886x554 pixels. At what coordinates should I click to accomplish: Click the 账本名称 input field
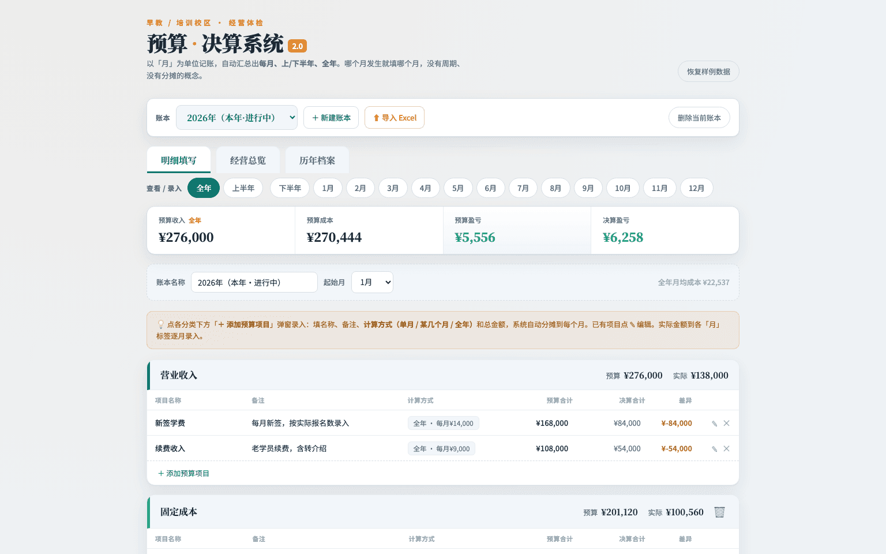tap(254, 282)
